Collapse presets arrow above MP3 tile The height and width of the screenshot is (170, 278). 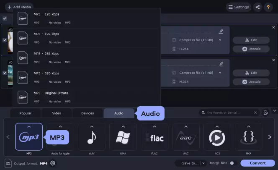[x=29, y=127]
